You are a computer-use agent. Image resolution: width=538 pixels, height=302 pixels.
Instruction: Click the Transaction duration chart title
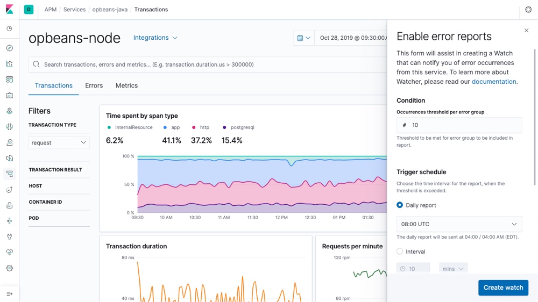click(136, 246)
